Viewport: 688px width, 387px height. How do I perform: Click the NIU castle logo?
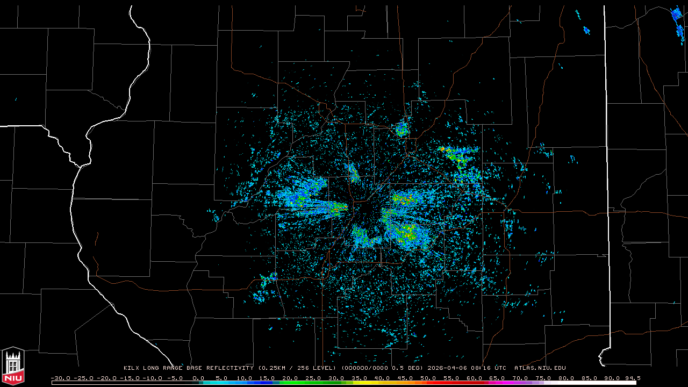point(13,365)
